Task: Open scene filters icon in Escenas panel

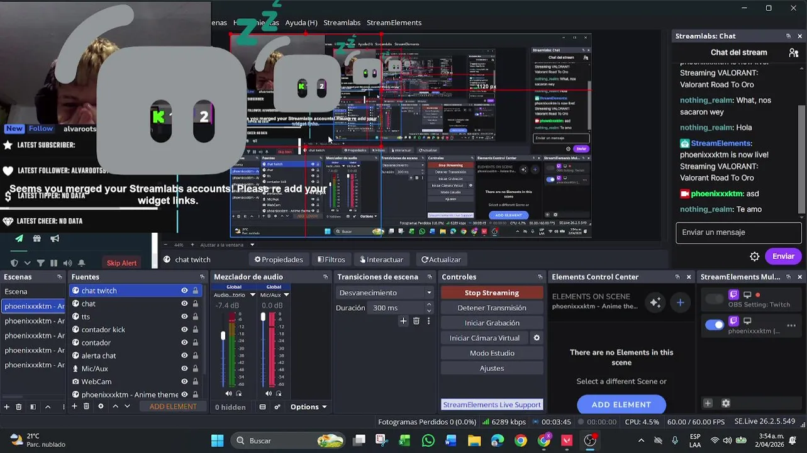Action: click(33, 407)
